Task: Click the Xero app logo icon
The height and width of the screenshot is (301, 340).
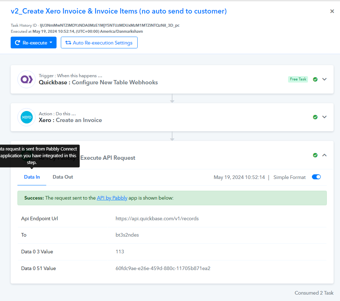Action: 26,117
